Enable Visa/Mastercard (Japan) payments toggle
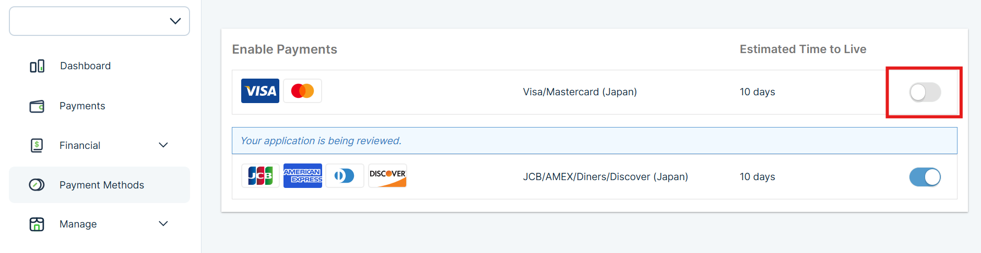 click(x=925, y=92)
